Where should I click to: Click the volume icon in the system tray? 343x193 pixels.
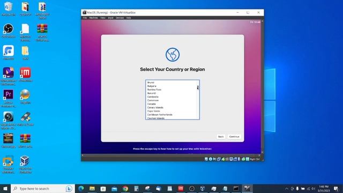coord(313,189)
